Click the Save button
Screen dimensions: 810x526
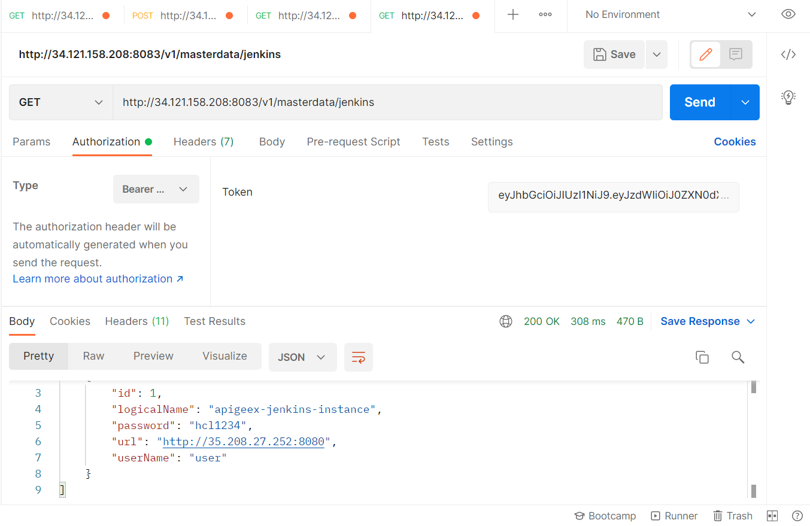614,54
